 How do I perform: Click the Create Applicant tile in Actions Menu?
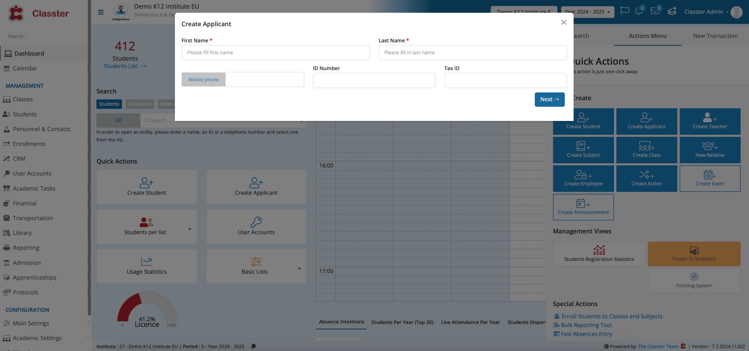coord(646,121)
